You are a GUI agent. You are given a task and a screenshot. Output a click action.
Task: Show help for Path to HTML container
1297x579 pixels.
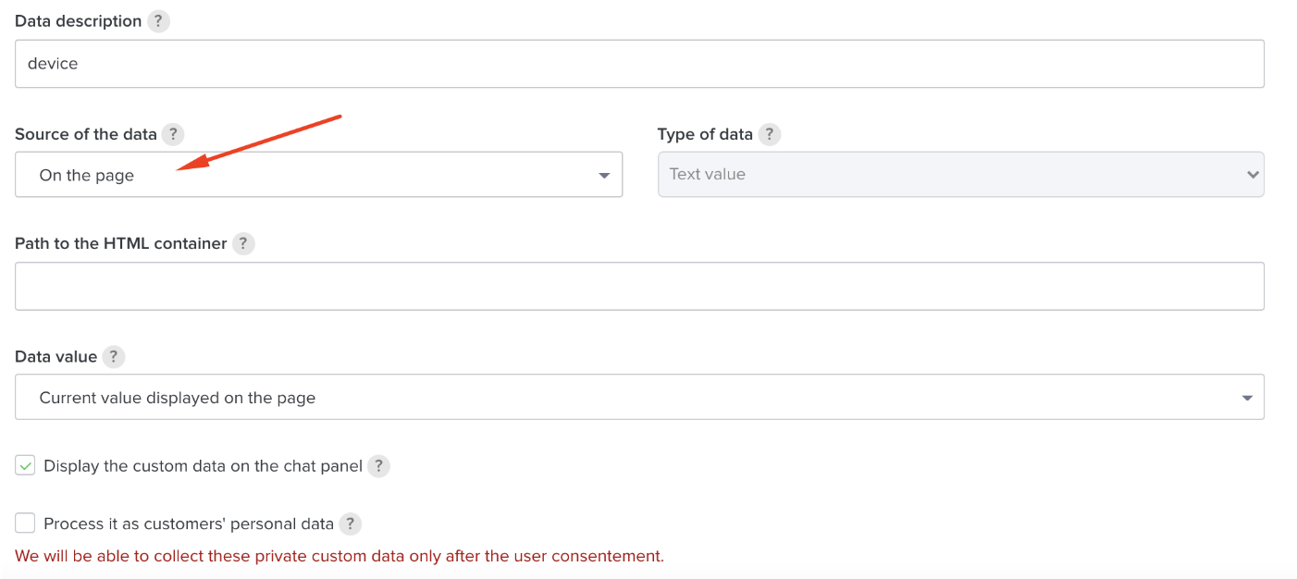point(243,243)
